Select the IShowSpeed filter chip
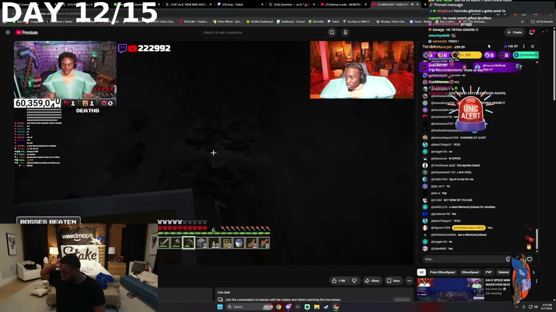 point(470,272)
